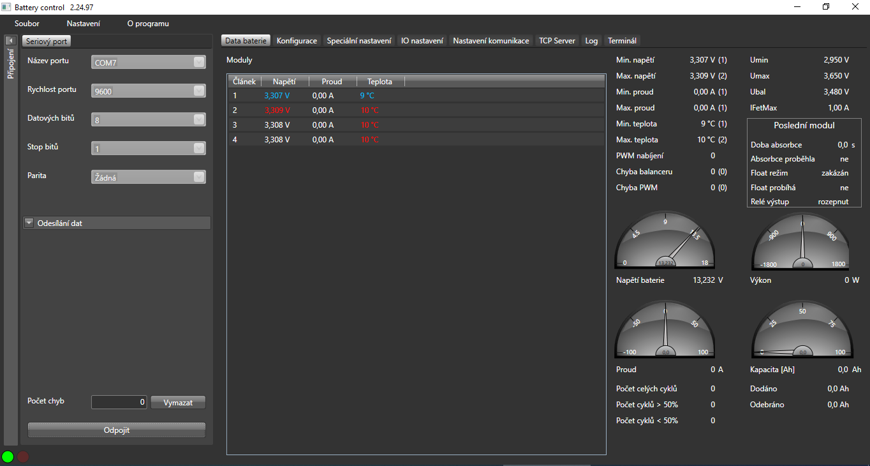Click the Výkon power gauge
Viewport: 870px width, 466px height.
click(x=802, y=241)
